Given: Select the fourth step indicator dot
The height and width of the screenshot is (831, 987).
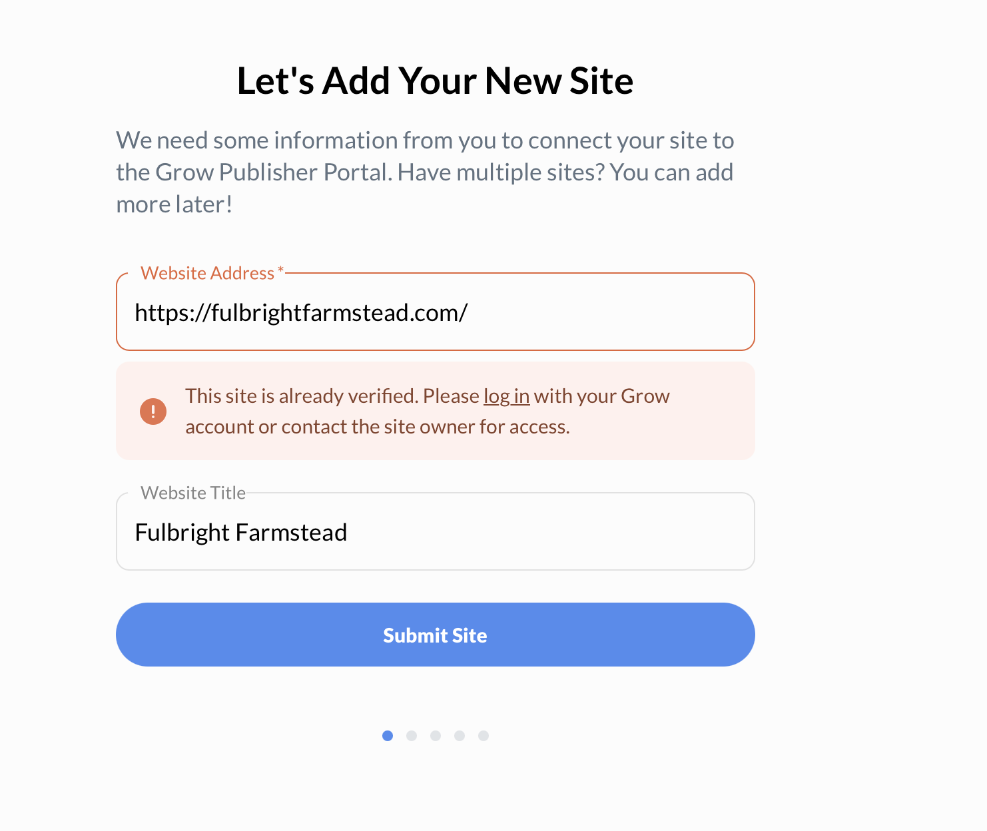Looking at the screenshot, I should tap(460, 736).
